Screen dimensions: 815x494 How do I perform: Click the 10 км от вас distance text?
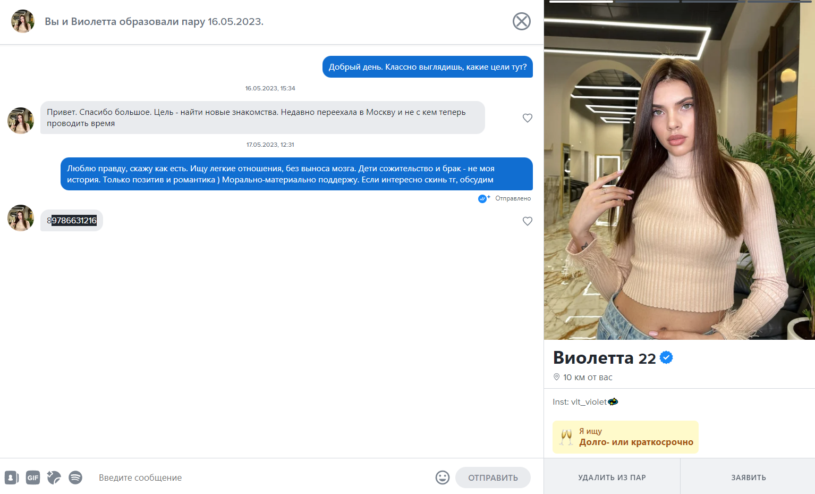point(588,378)
